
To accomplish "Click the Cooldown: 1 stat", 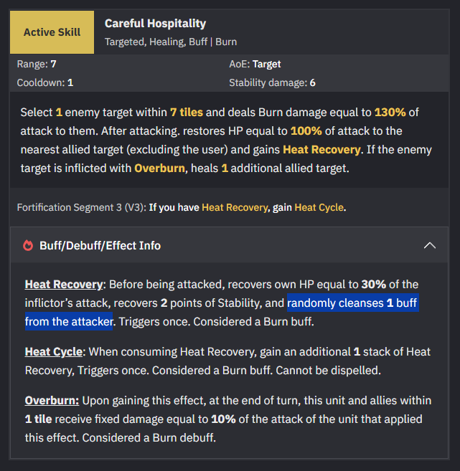I will [45, 82].
